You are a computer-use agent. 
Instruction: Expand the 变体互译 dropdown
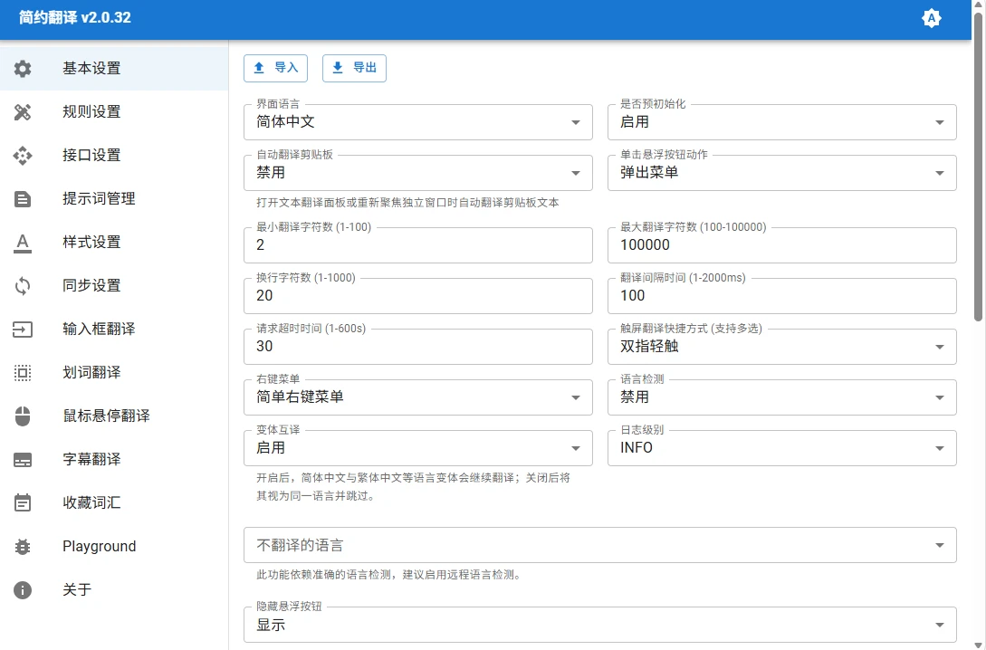point(418,448)
